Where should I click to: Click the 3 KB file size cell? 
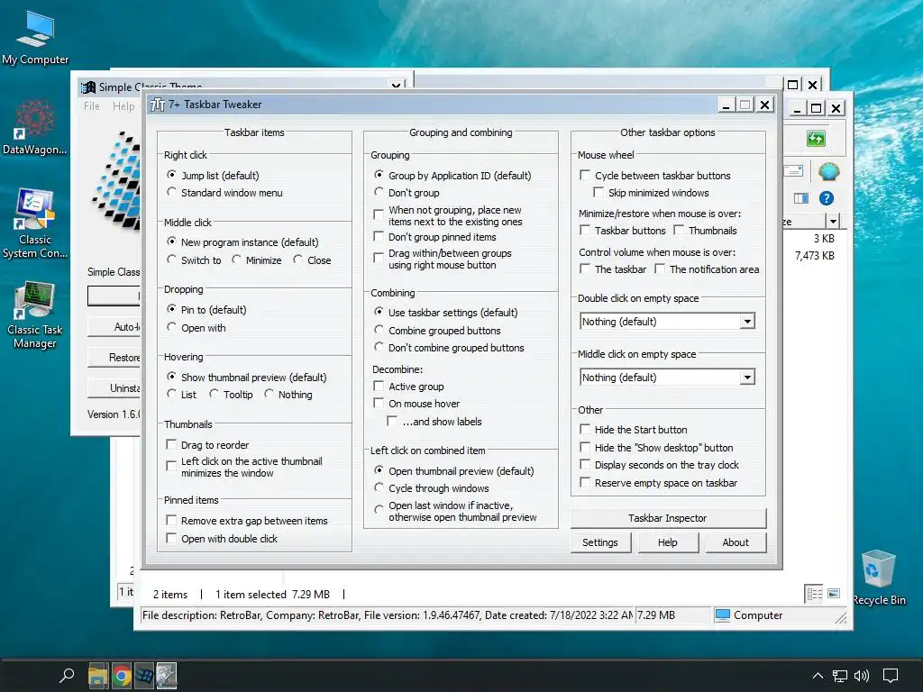824,238
